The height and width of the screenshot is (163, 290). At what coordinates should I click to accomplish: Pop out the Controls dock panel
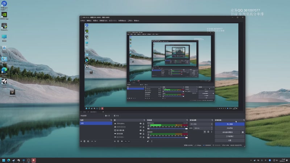click(244, 120)
